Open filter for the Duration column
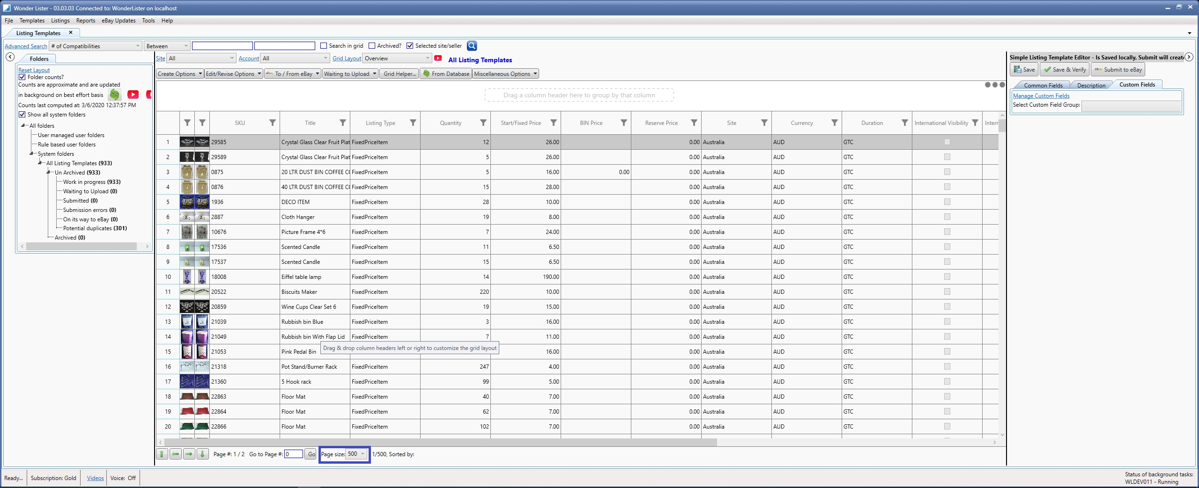The height and width of the screenshot is (488, 1199). (x=905, y=123)
